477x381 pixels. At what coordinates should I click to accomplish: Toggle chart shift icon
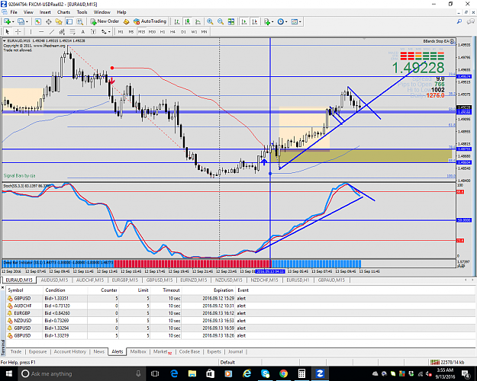coord(255,21)
